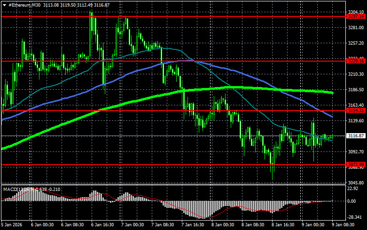
Task: Click the 22.92 MACD scale value
Action: pos(353,189)
